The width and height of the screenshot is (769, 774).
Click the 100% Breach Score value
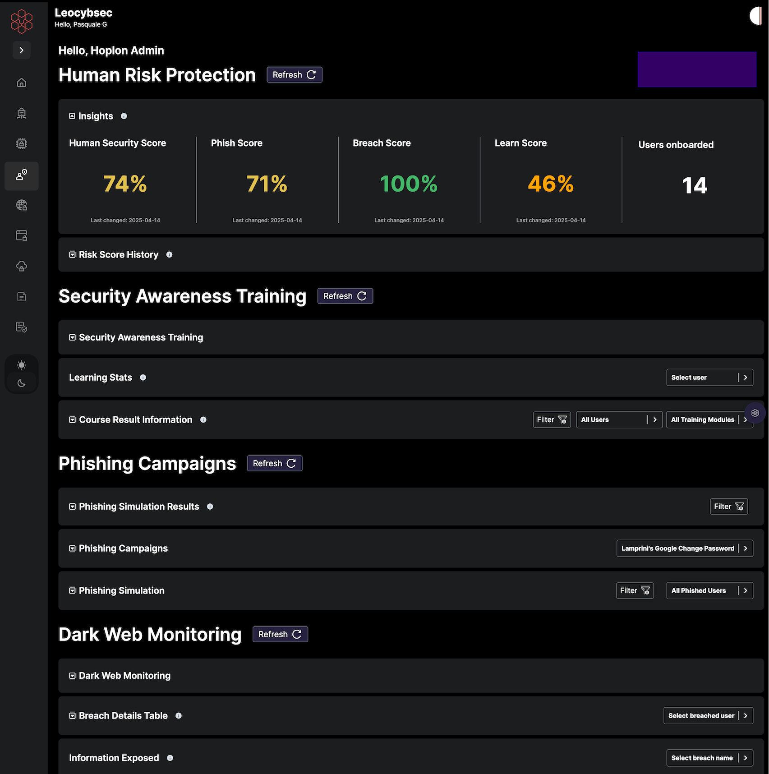pyautogui.click(x=409, y=184)
